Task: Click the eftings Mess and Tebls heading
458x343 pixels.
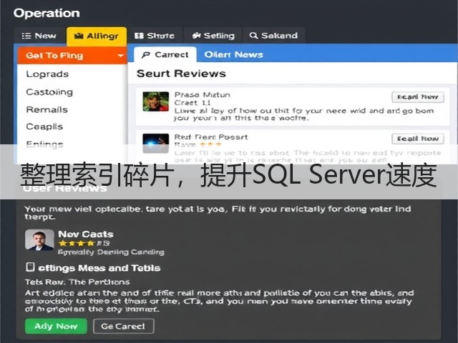Action: coord(99,268)
